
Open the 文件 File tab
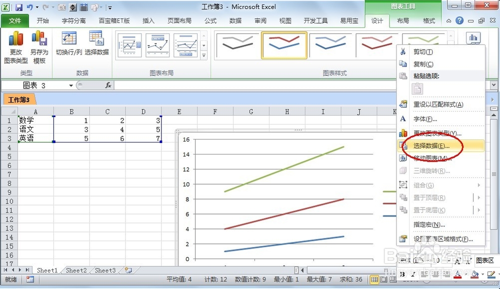point(14,20)
